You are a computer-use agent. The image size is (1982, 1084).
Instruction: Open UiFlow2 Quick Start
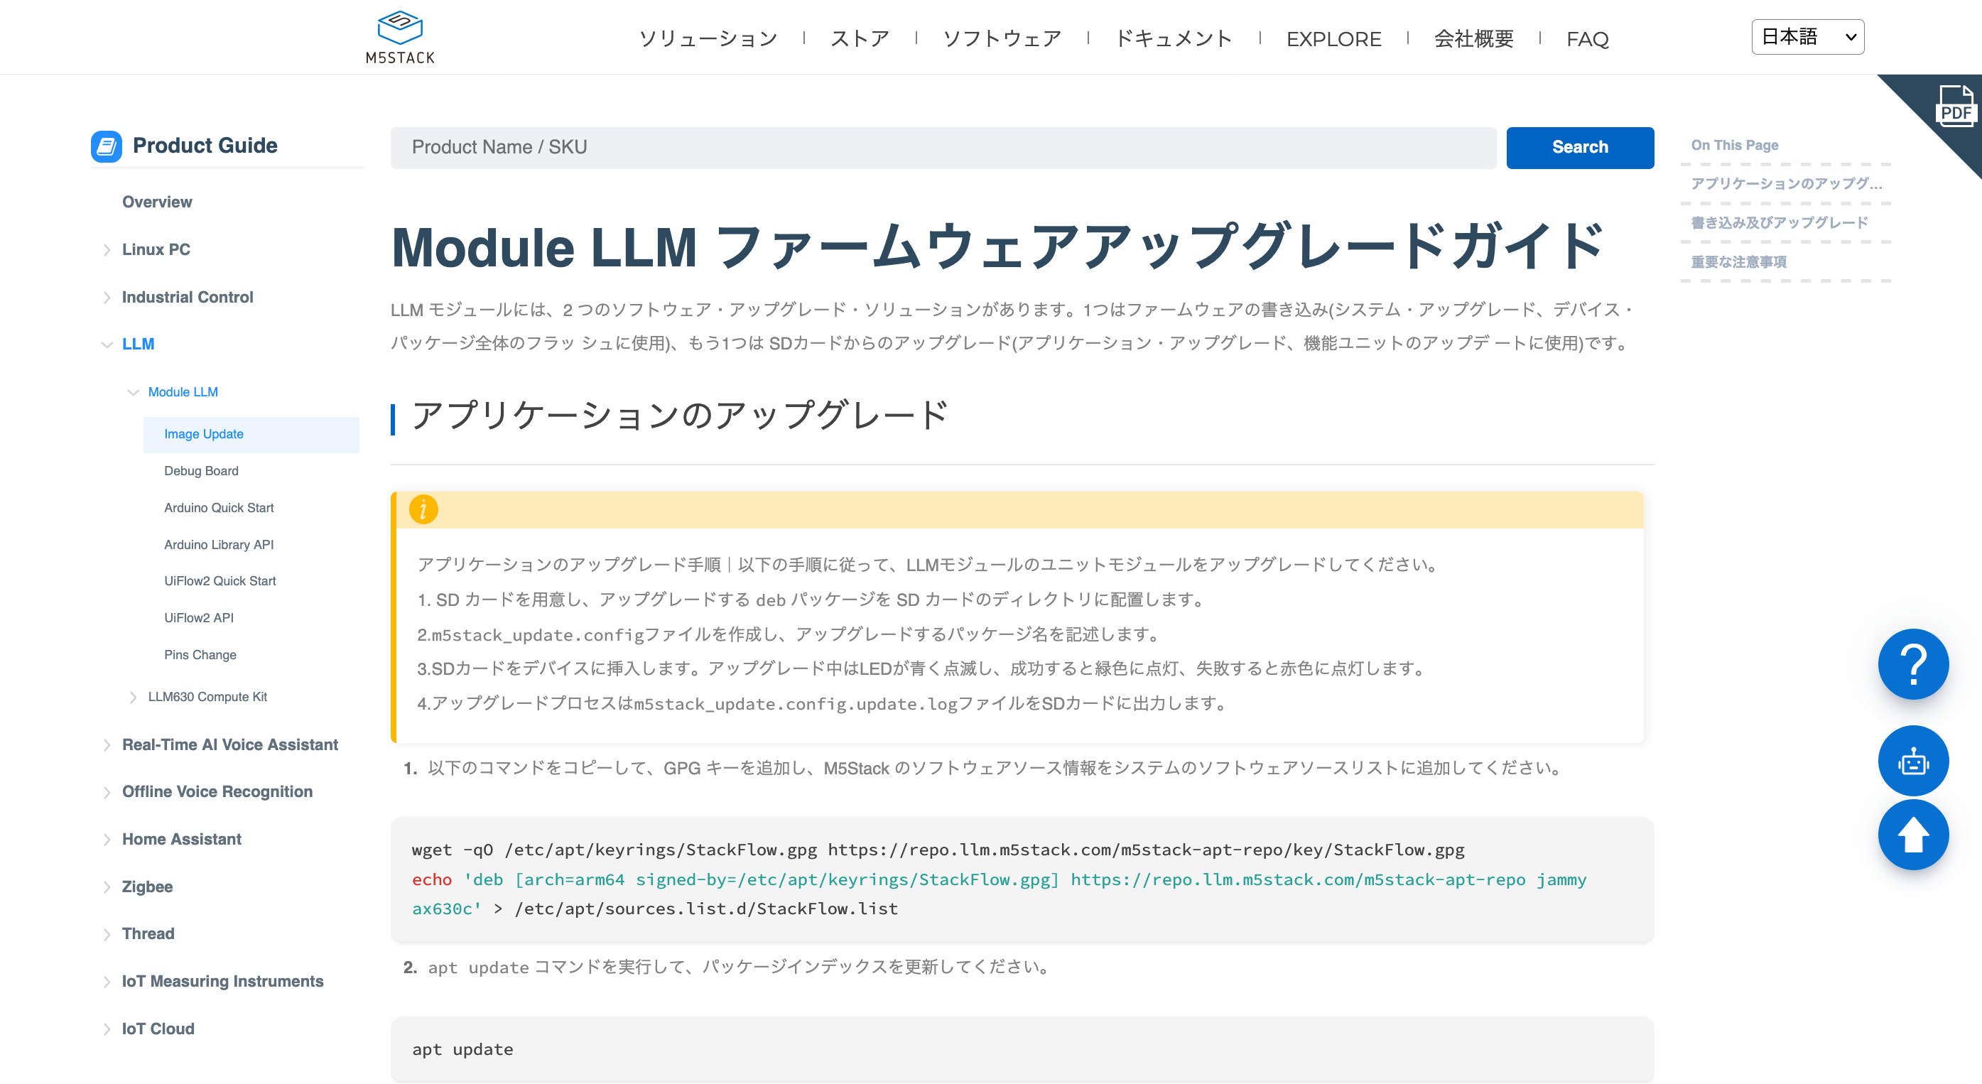[220, 581]
